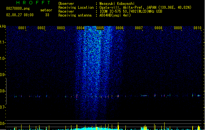The image size is (205, 130).
Task: Click the 0.6 kHz axis tick
Action: point(3,123)
